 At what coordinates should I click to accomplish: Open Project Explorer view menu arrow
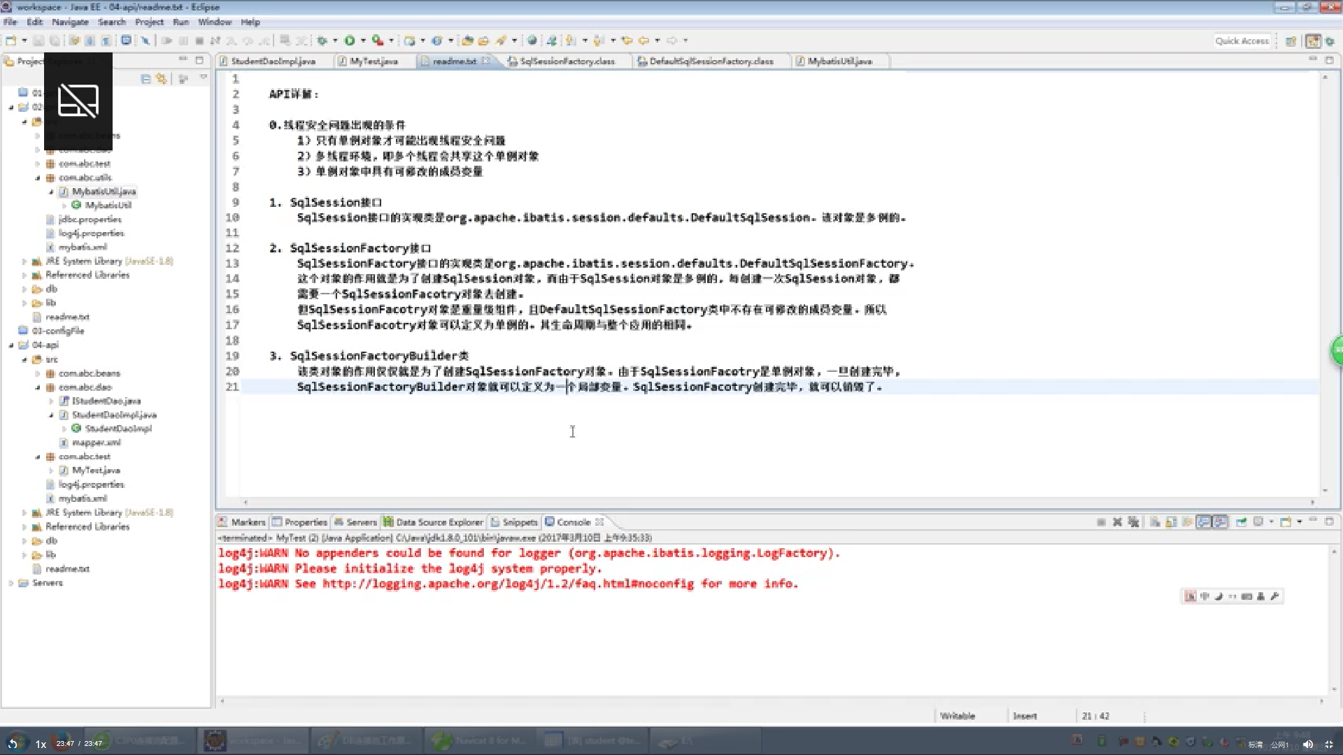pyautogui.click(x=204, y=78)
